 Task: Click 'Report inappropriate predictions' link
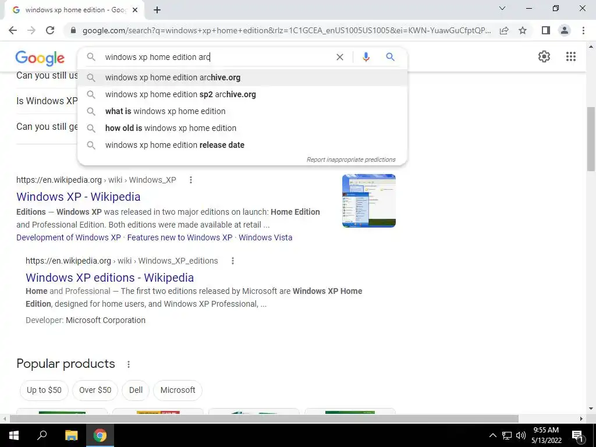(351, 159)
